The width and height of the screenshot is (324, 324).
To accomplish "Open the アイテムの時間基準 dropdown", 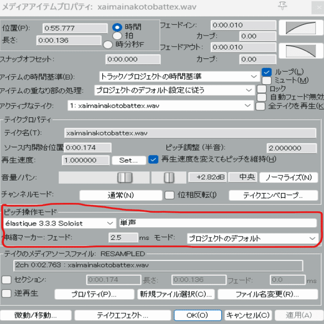I will click(179, 77).
